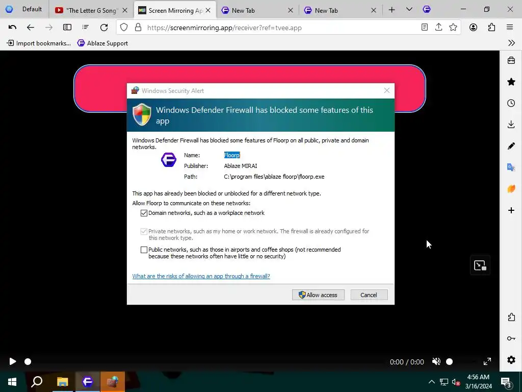Show hidden system tray icons

[431, 382]
